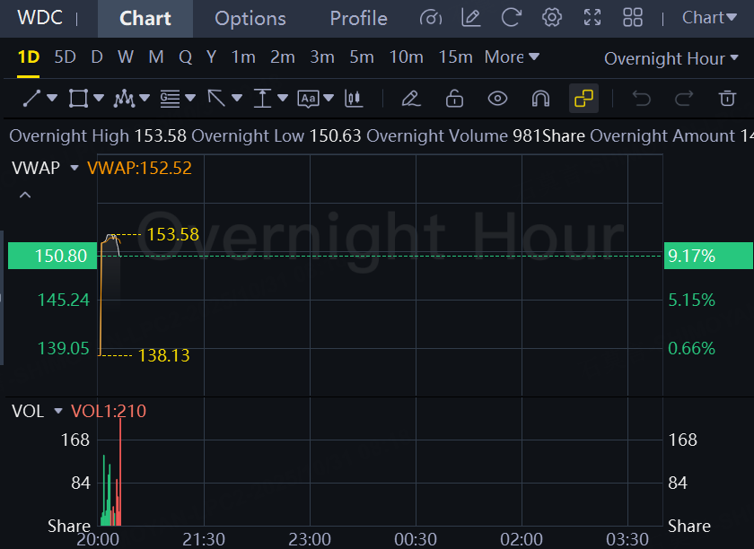Toggle the highlighted linked-drawing mode button
The height and width of the screenshot is (549, 754).
[x=583, y=99]
